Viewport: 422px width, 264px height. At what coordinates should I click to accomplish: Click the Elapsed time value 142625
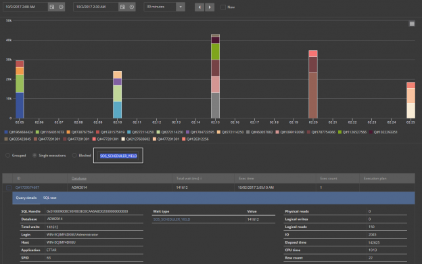(374, 242)
